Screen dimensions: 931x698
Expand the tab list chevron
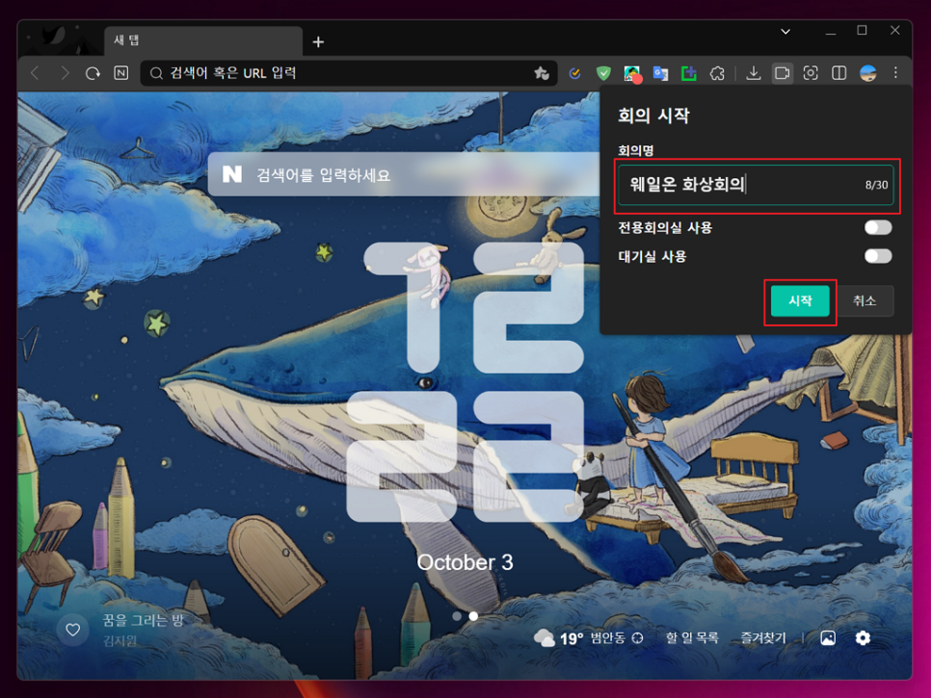click(785, 32)
